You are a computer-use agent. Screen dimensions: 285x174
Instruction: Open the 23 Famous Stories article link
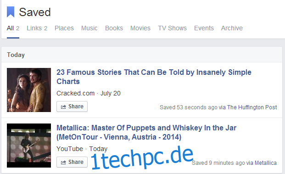(x=154, y=77)
